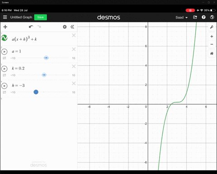The width and height of the screenshot is (217, 174).
Task: Click the h = -3 value field
Action: [x=18, y=86]
